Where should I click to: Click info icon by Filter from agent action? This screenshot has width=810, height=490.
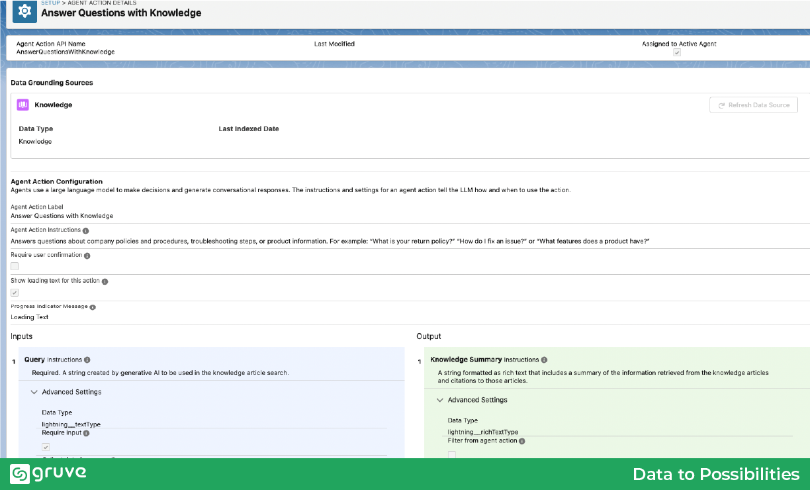tap(522, 441)
